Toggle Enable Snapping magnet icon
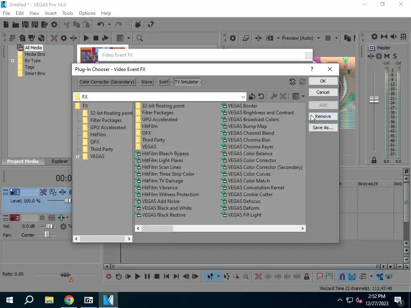The image size is (411, 308). click(x=342, y=277)
